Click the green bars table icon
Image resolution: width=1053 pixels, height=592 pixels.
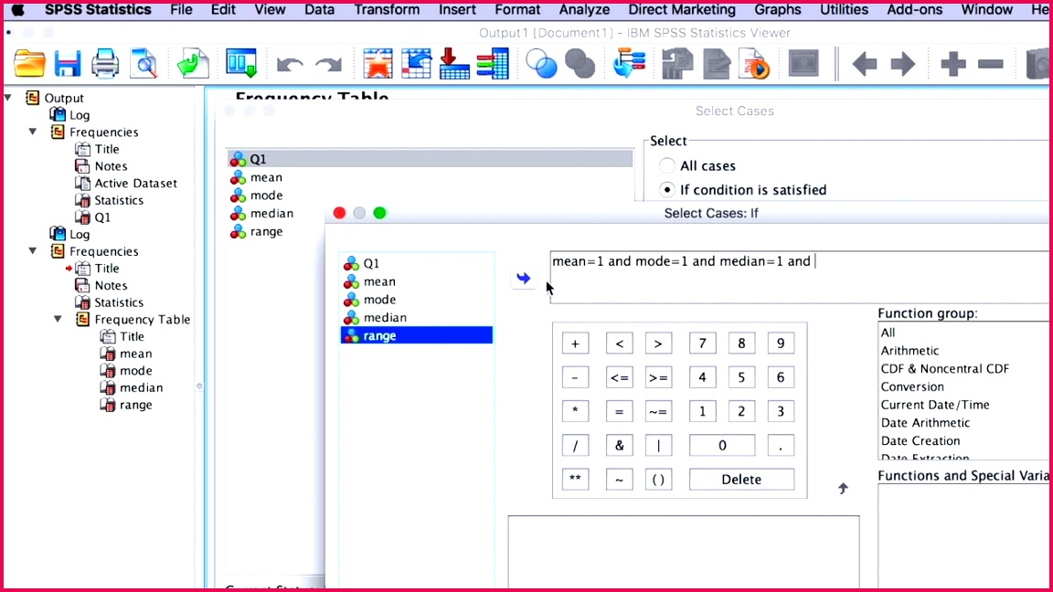[493, 65]
